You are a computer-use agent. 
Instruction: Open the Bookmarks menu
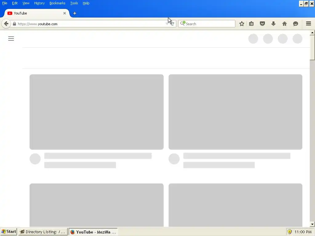[x=58, y=3]
